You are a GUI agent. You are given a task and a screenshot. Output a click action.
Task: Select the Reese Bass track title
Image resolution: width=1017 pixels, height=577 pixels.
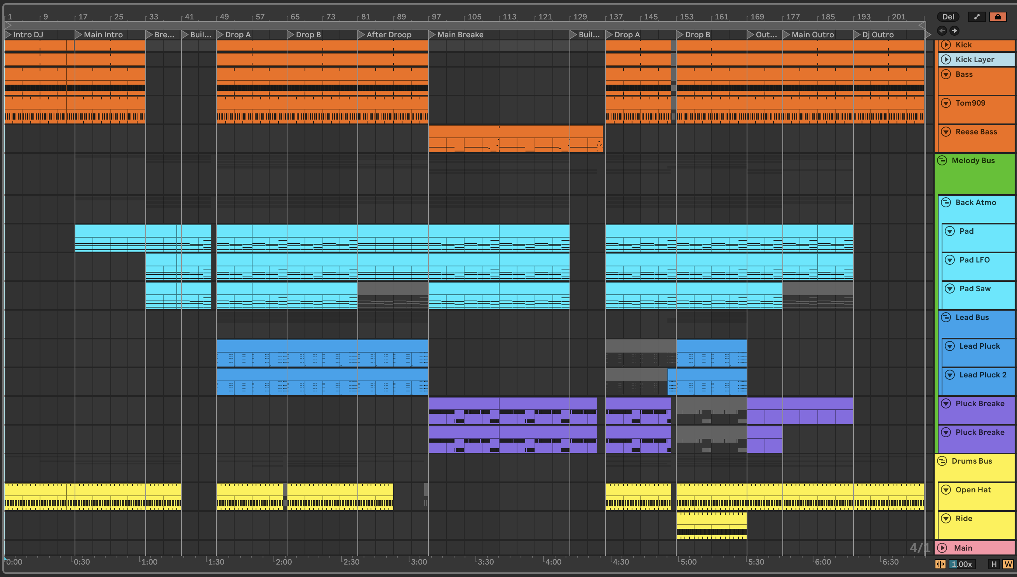(x=976, y=132)
